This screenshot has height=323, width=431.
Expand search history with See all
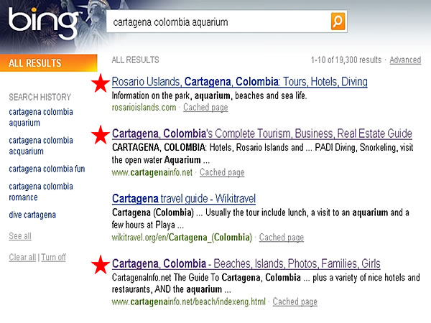click(20, 236)
